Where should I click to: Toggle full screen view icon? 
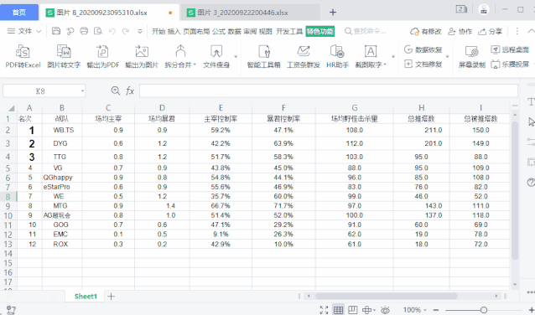tap(324, 310)
